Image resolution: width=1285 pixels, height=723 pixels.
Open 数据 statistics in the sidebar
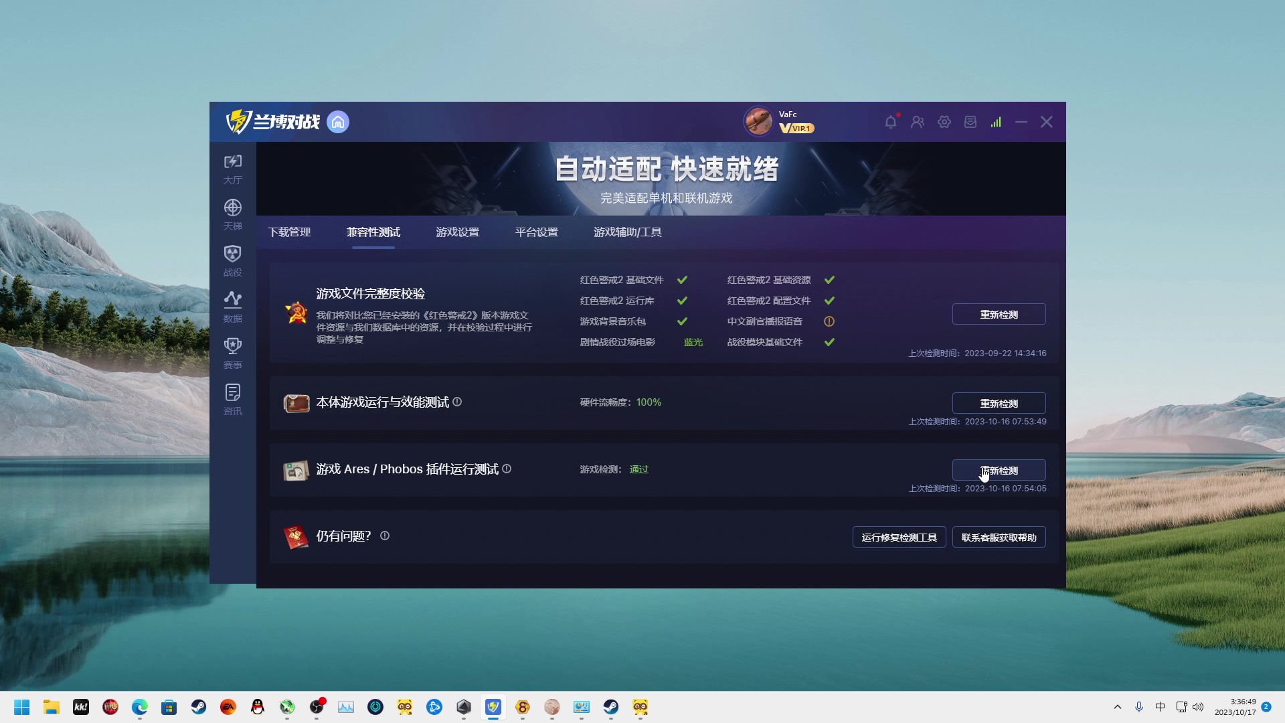(x=233, y=307)
